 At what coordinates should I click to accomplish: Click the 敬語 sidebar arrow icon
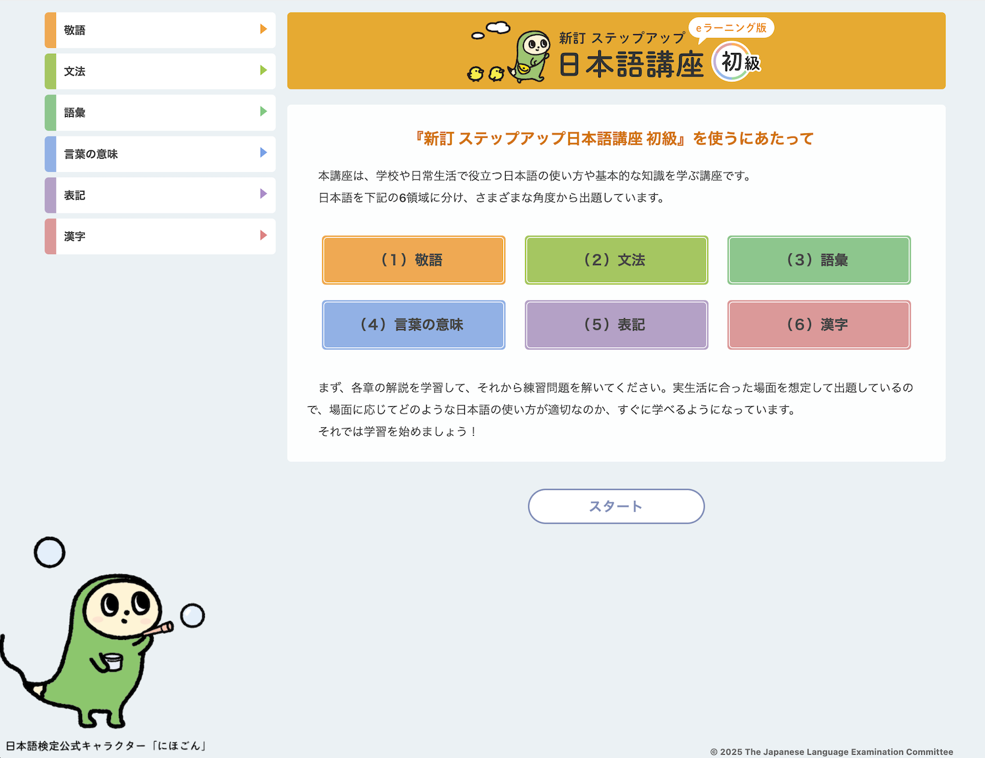(x=263, y=29)
